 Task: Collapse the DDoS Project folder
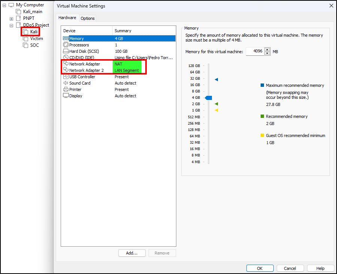(11, 25)
